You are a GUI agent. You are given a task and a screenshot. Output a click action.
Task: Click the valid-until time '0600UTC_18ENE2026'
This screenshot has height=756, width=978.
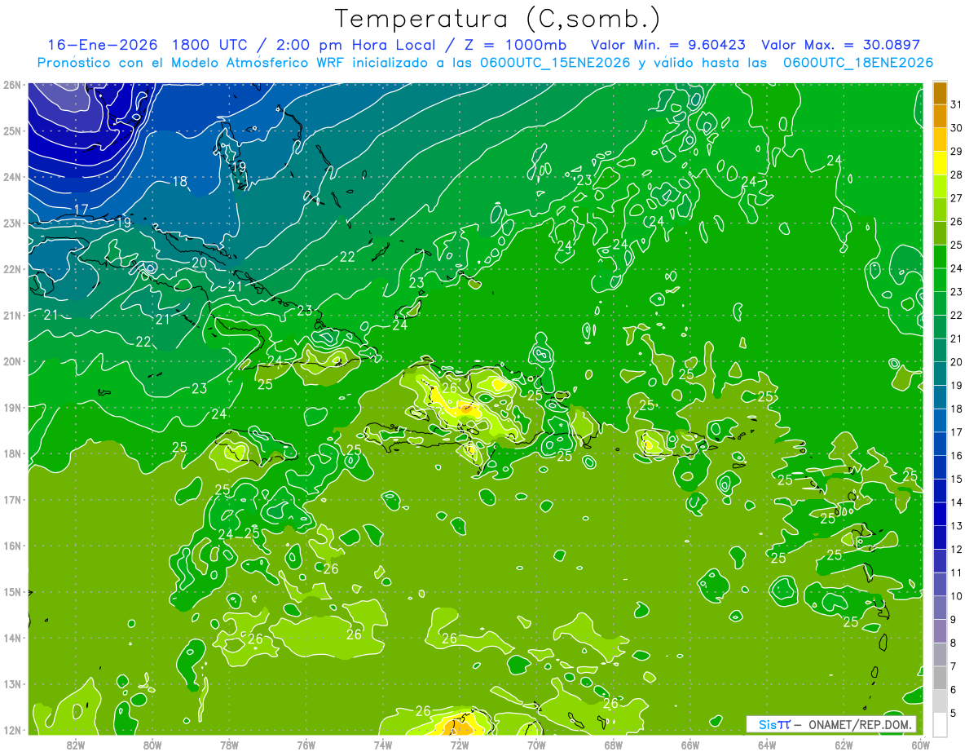click(x=857, y=63)
